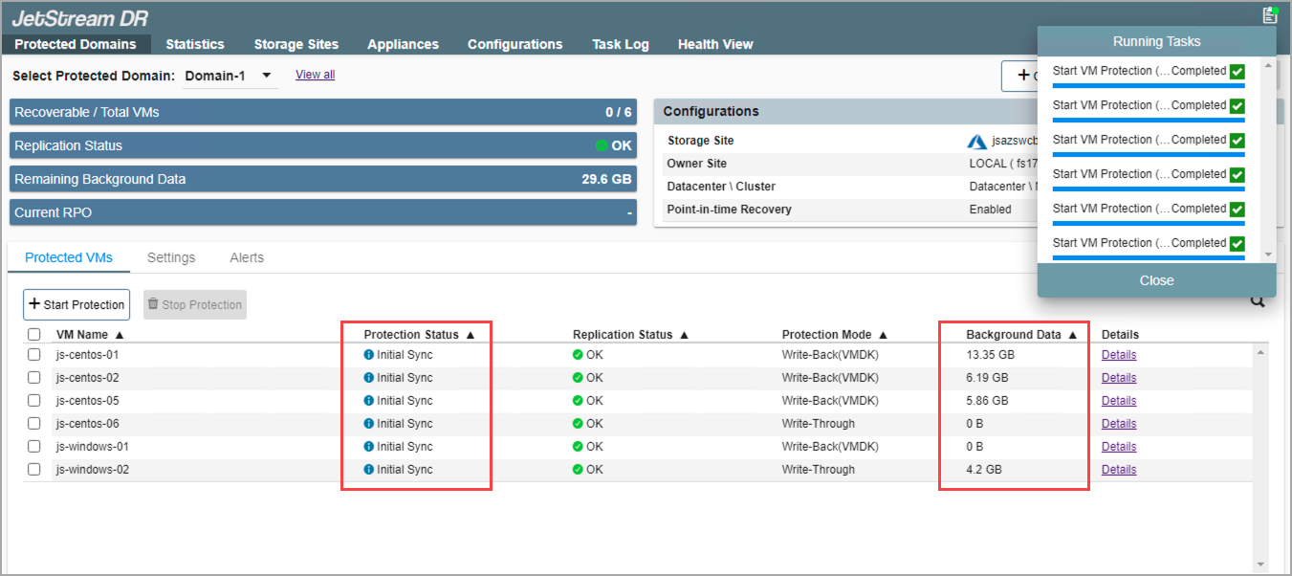Open Details link for js-centos-05
1292x576 pixels.
click(x=1118, y=401)
